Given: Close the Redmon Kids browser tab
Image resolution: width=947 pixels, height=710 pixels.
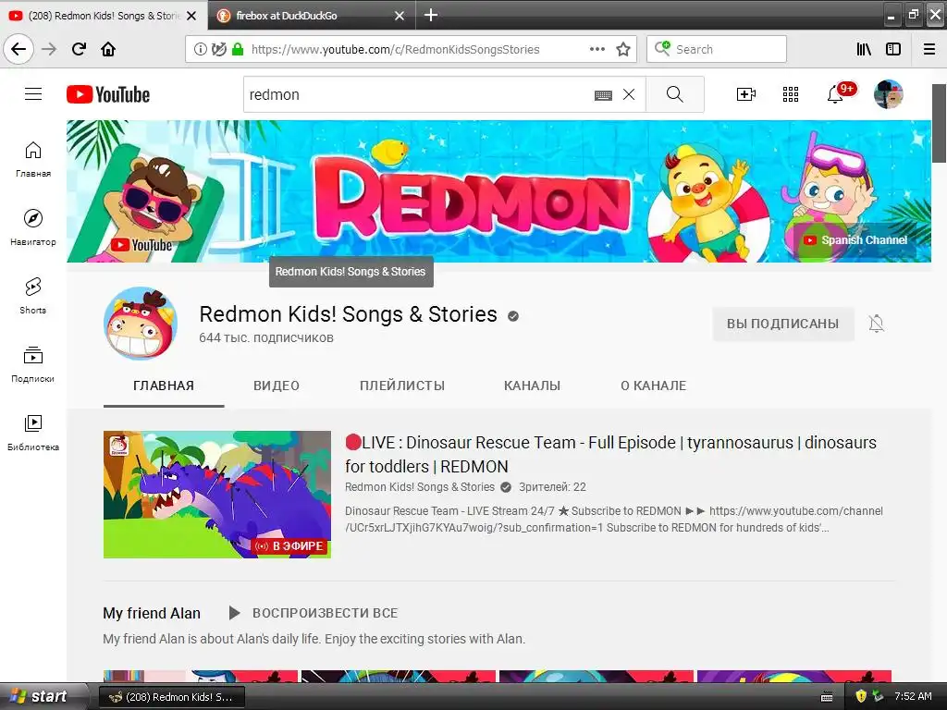Looking at the screenshot, I should 191,16.
